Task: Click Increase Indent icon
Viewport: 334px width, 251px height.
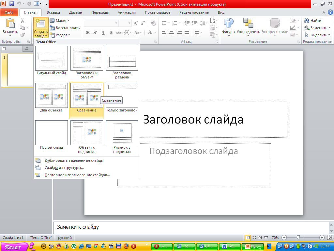Action: click(194, 23)
